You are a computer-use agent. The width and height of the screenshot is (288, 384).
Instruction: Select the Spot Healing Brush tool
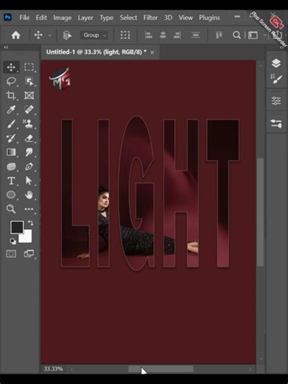click(29, 110)
